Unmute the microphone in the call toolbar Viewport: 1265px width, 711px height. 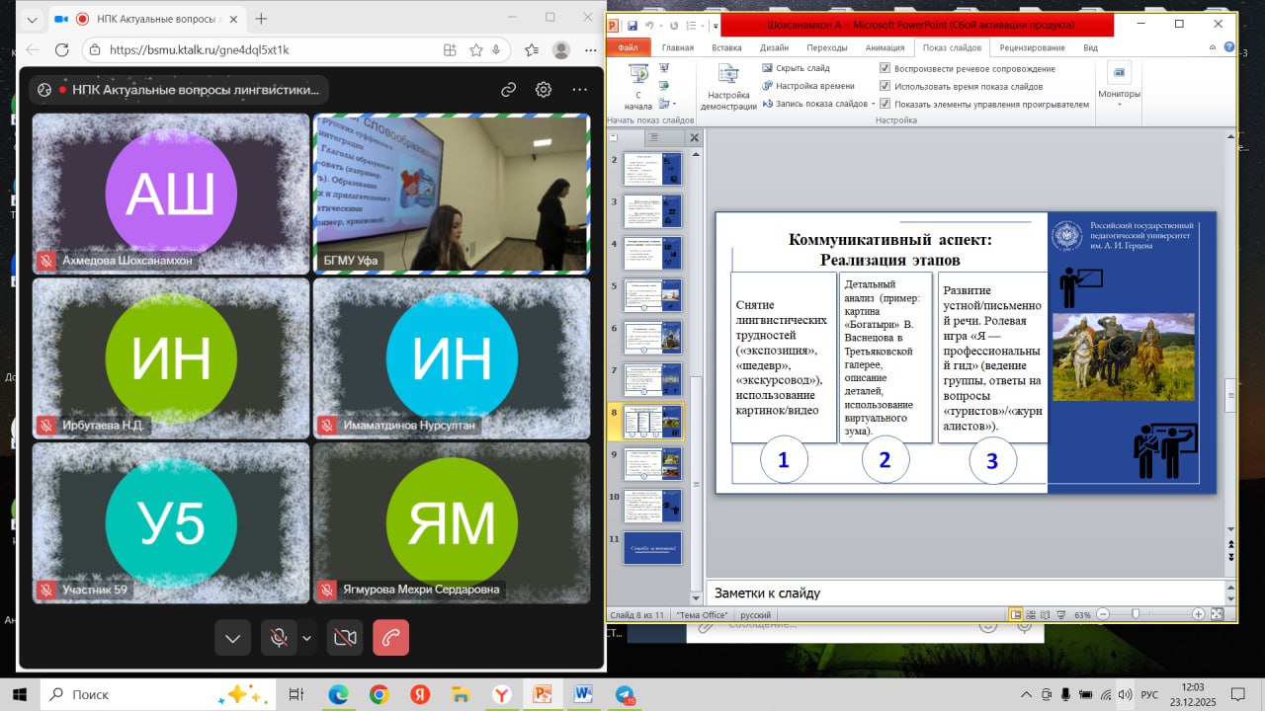click(x=279, y=638)
